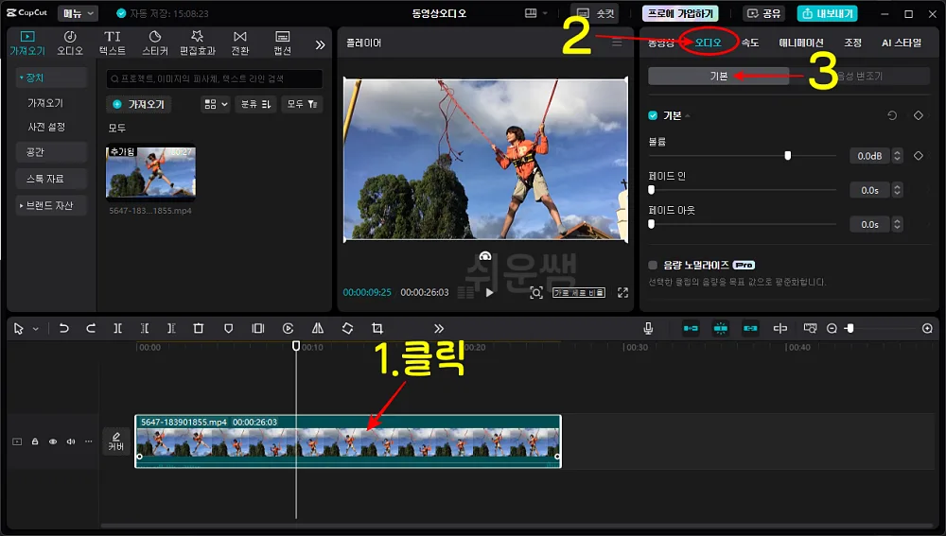Click the 공유 share button
This screenshot has width=946, height=536.
tap(762, 13)
